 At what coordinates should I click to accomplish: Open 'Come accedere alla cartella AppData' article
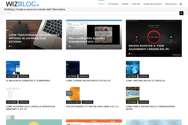pos(30,108)
